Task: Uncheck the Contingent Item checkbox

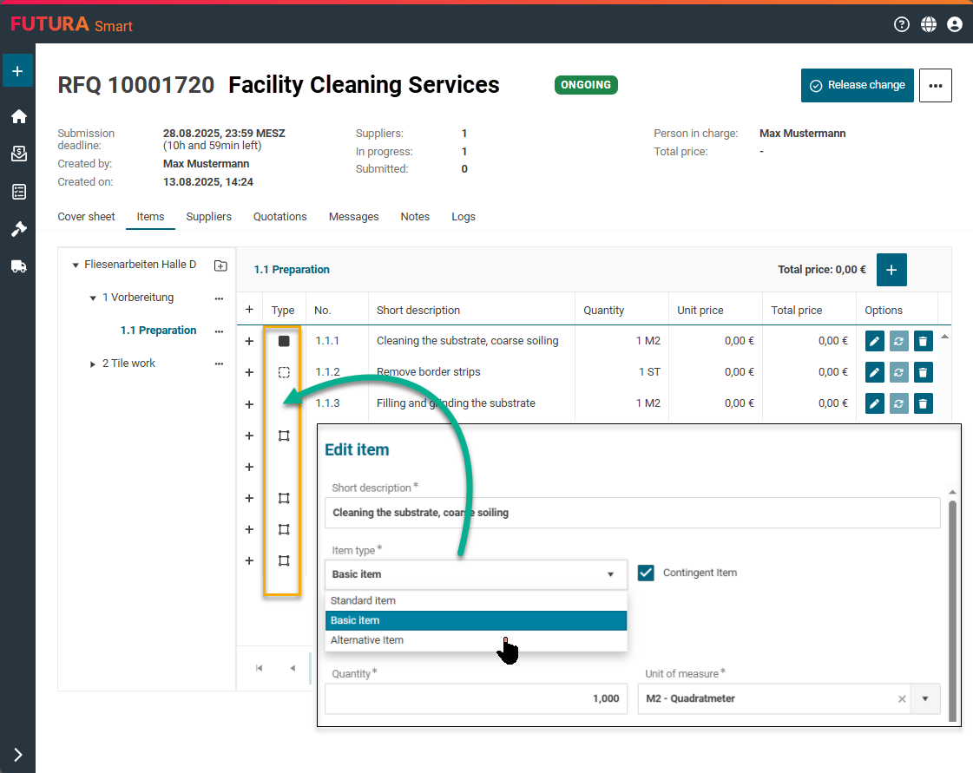Action: coord(646,573)
